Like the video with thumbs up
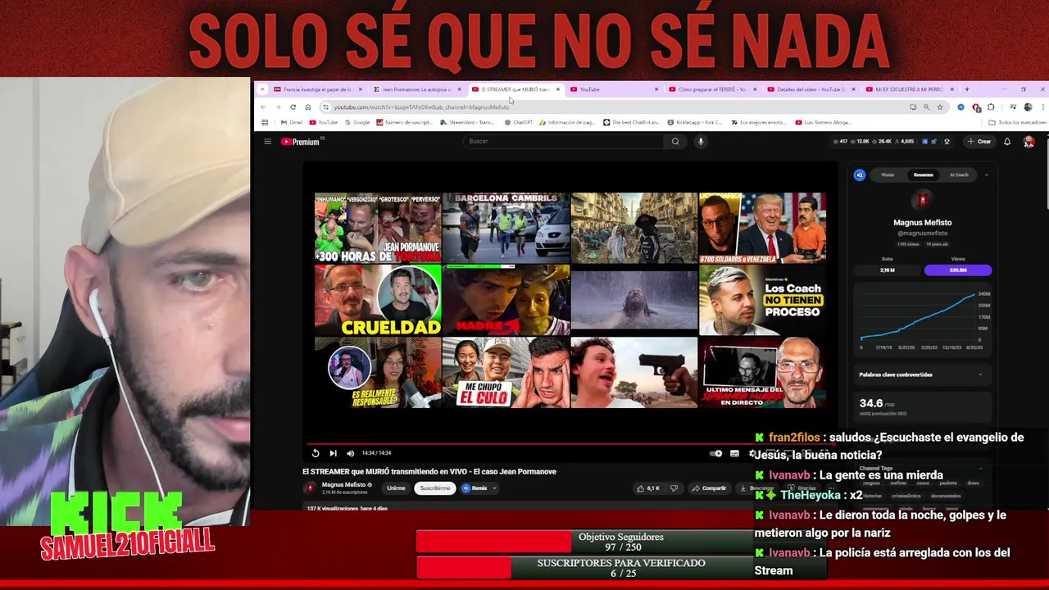 click(647, 488)
